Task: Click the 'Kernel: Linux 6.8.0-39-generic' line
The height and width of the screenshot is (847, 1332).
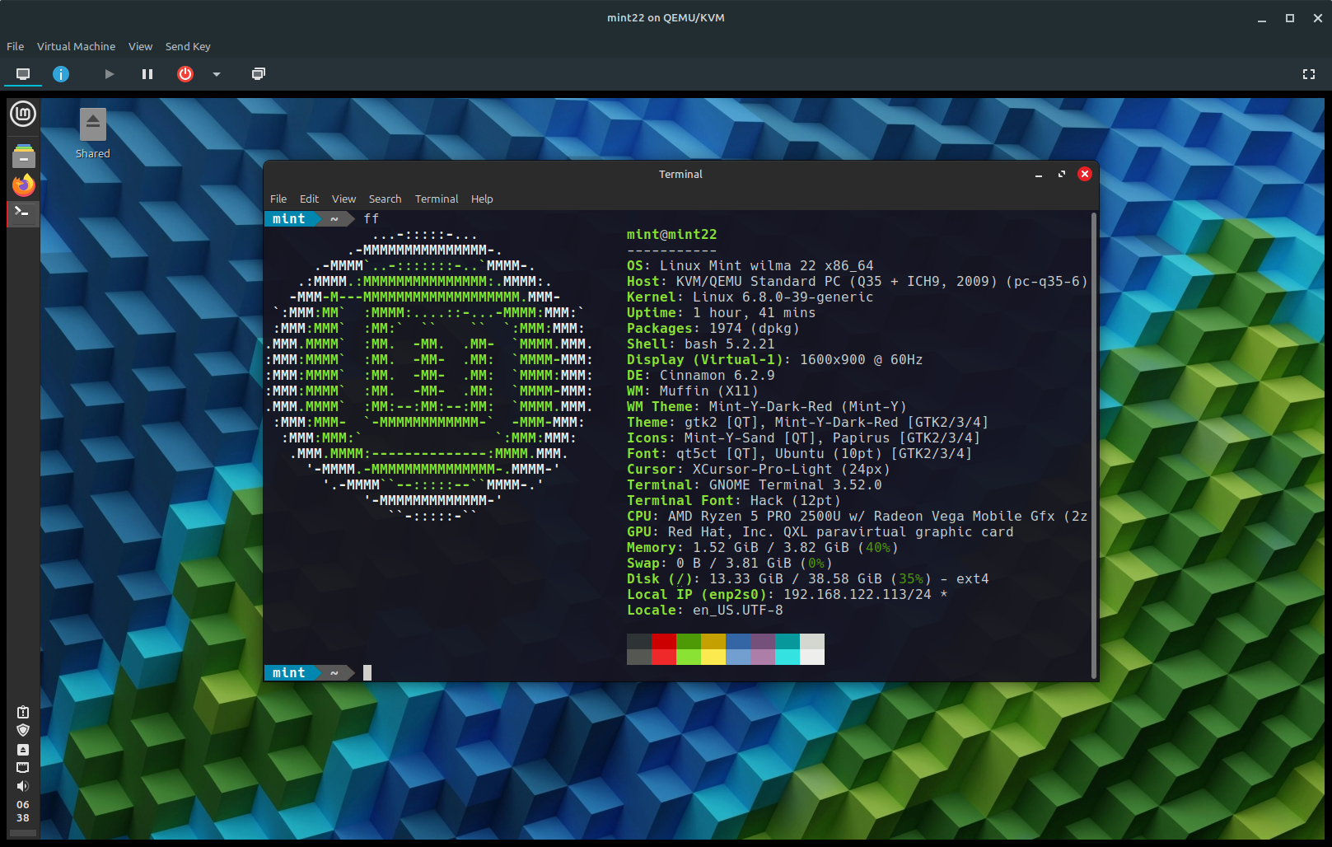Action: 750,297
